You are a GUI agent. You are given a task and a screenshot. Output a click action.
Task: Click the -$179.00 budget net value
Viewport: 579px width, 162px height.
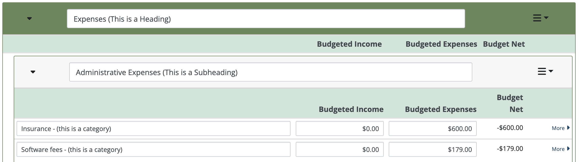pos(510,149)
